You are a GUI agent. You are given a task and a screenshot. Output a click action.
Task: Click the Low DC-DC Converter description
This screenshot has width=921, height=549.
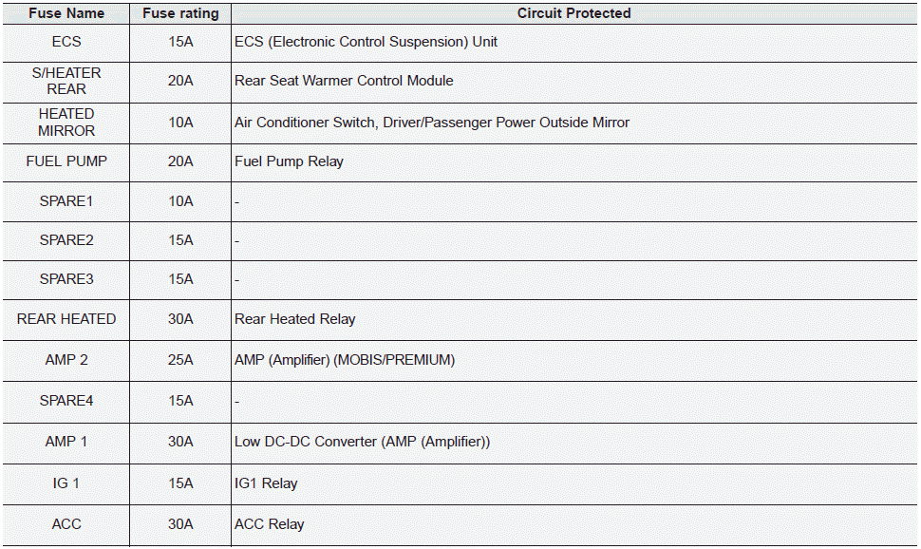point(362,442)
